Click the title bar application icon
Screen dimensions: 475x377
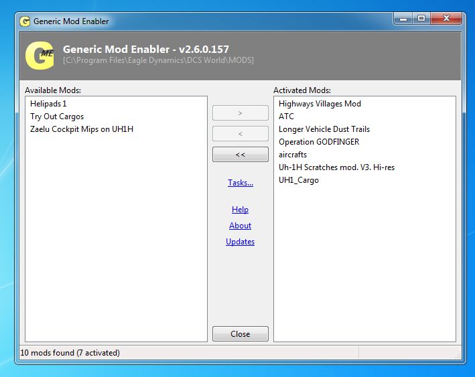point(25,21)
